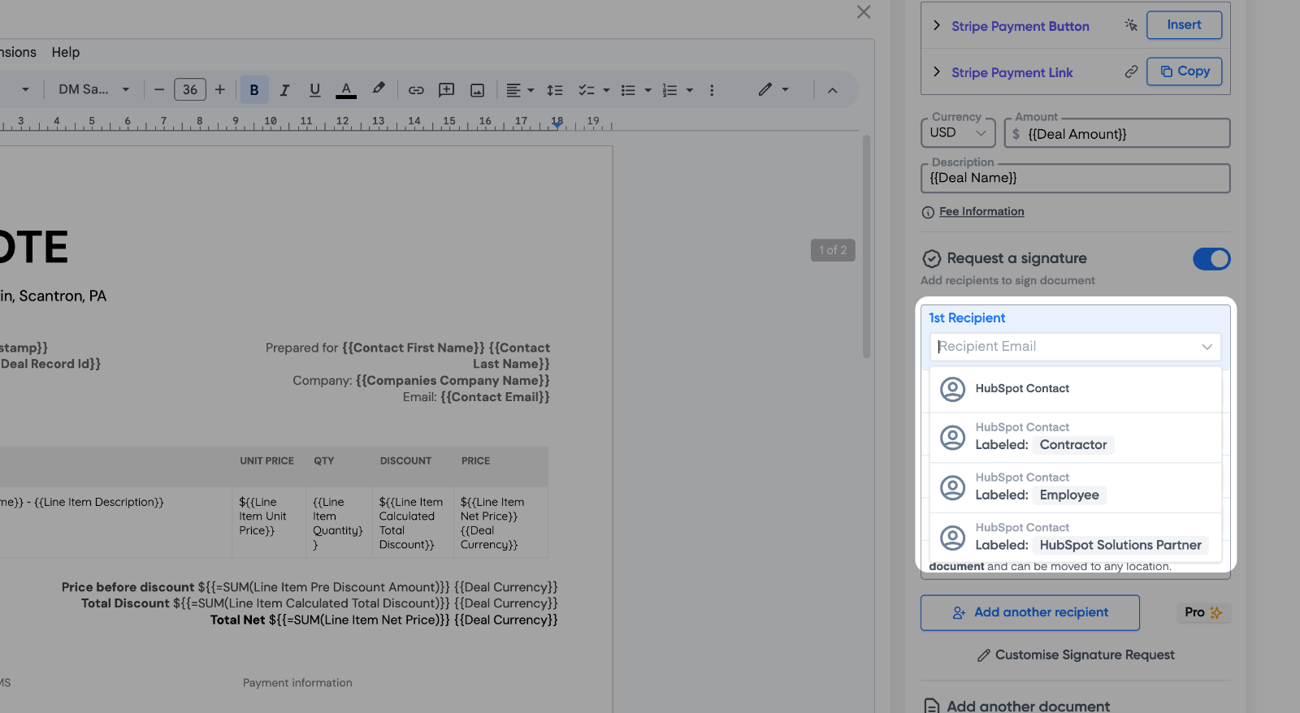Expand the Stripe Payment Button section
The image size is (1300, 713).
(937, 26)
